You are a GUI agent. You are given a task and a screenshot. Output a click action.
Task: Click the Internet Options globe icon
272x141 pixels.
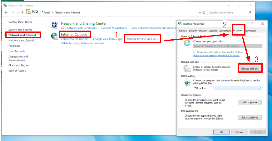pyautogui.click(x=55, y=36)
